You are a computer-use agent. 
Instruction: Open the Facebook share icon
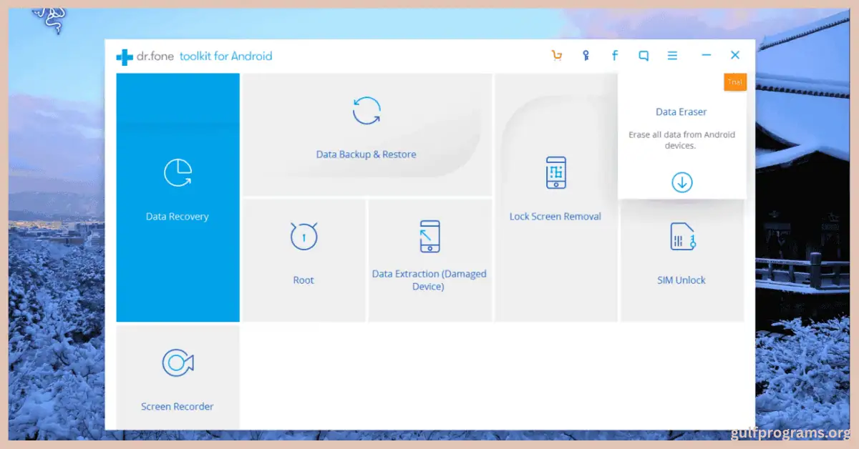(614, 56)
